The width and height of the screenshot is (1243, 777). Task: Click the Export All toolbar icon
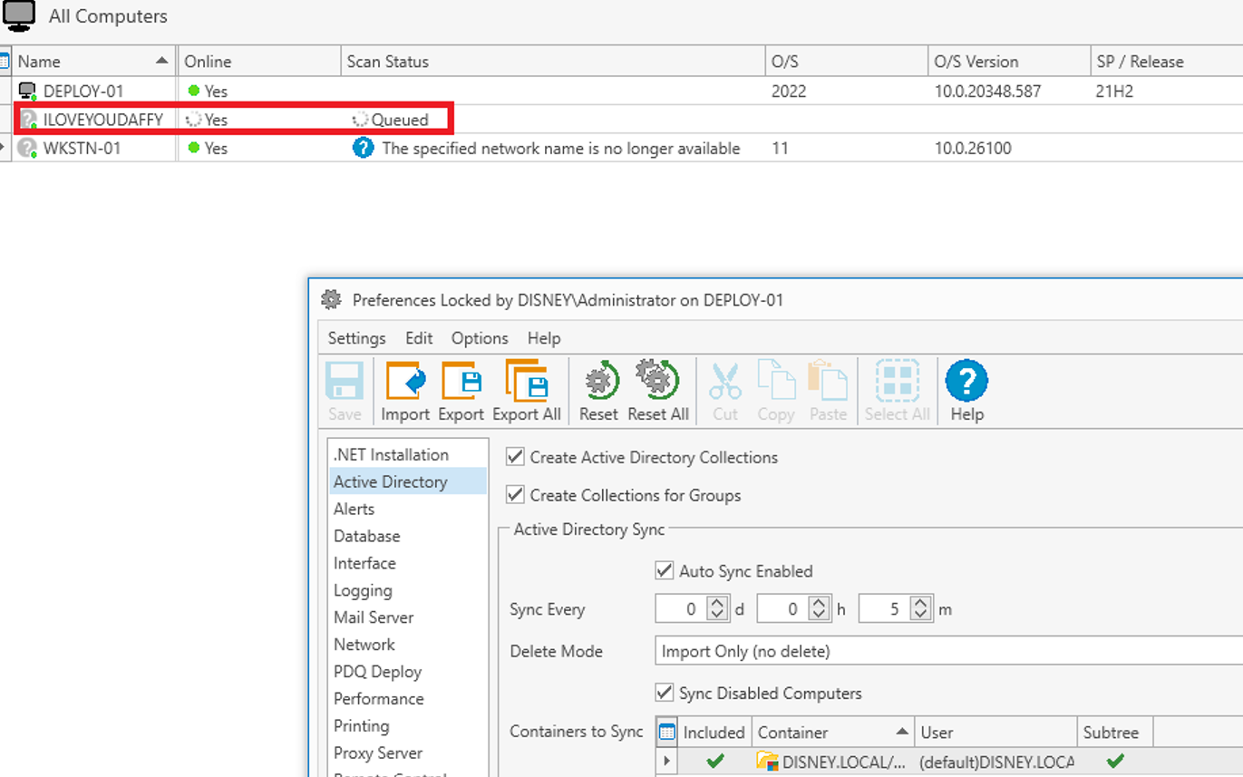coord(527,380)
